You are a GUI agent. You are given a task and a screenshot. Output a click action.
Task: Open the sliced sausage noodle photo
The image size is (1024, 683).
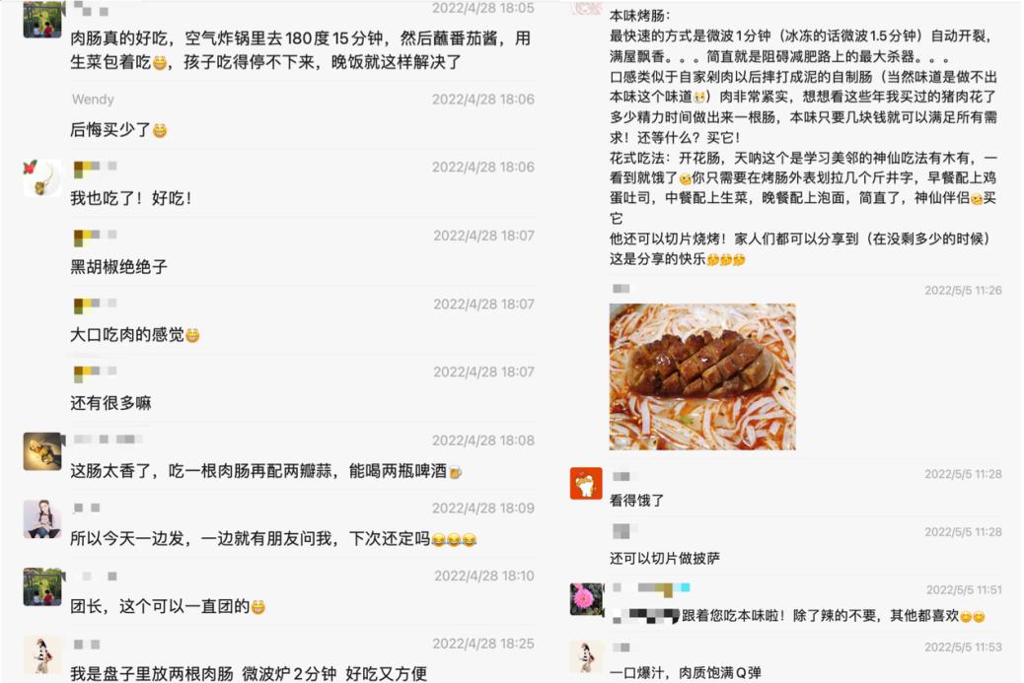702,376
